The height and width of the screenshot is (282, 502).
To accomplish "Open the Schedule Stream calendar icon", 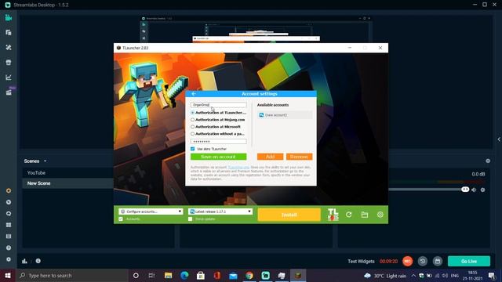I will pos(438,261).
